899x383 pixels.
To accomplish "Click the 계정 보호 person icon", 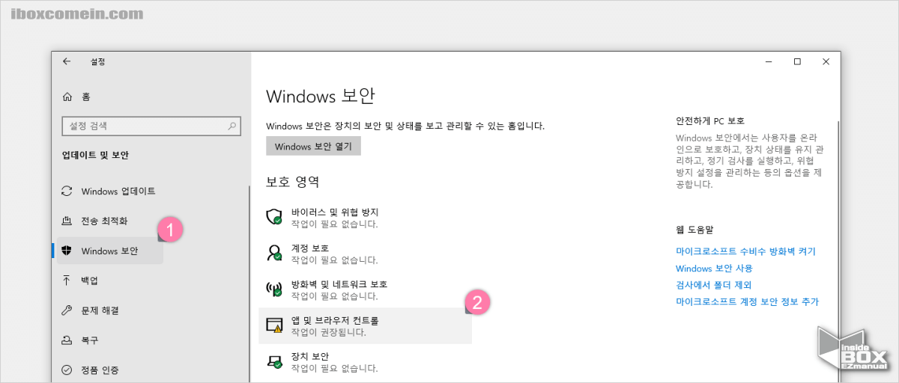I will point(274,253).
